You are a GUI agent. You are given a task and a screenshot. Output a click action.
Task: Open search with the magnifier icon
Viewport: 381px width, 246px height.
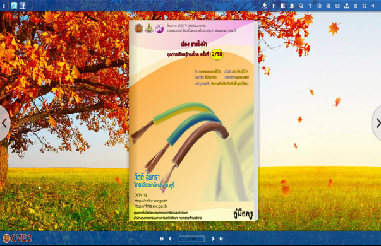pos(301,6)
